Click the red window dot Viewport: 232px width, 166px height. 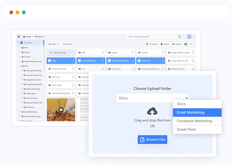pyautogui.click(x=11, y=13)
